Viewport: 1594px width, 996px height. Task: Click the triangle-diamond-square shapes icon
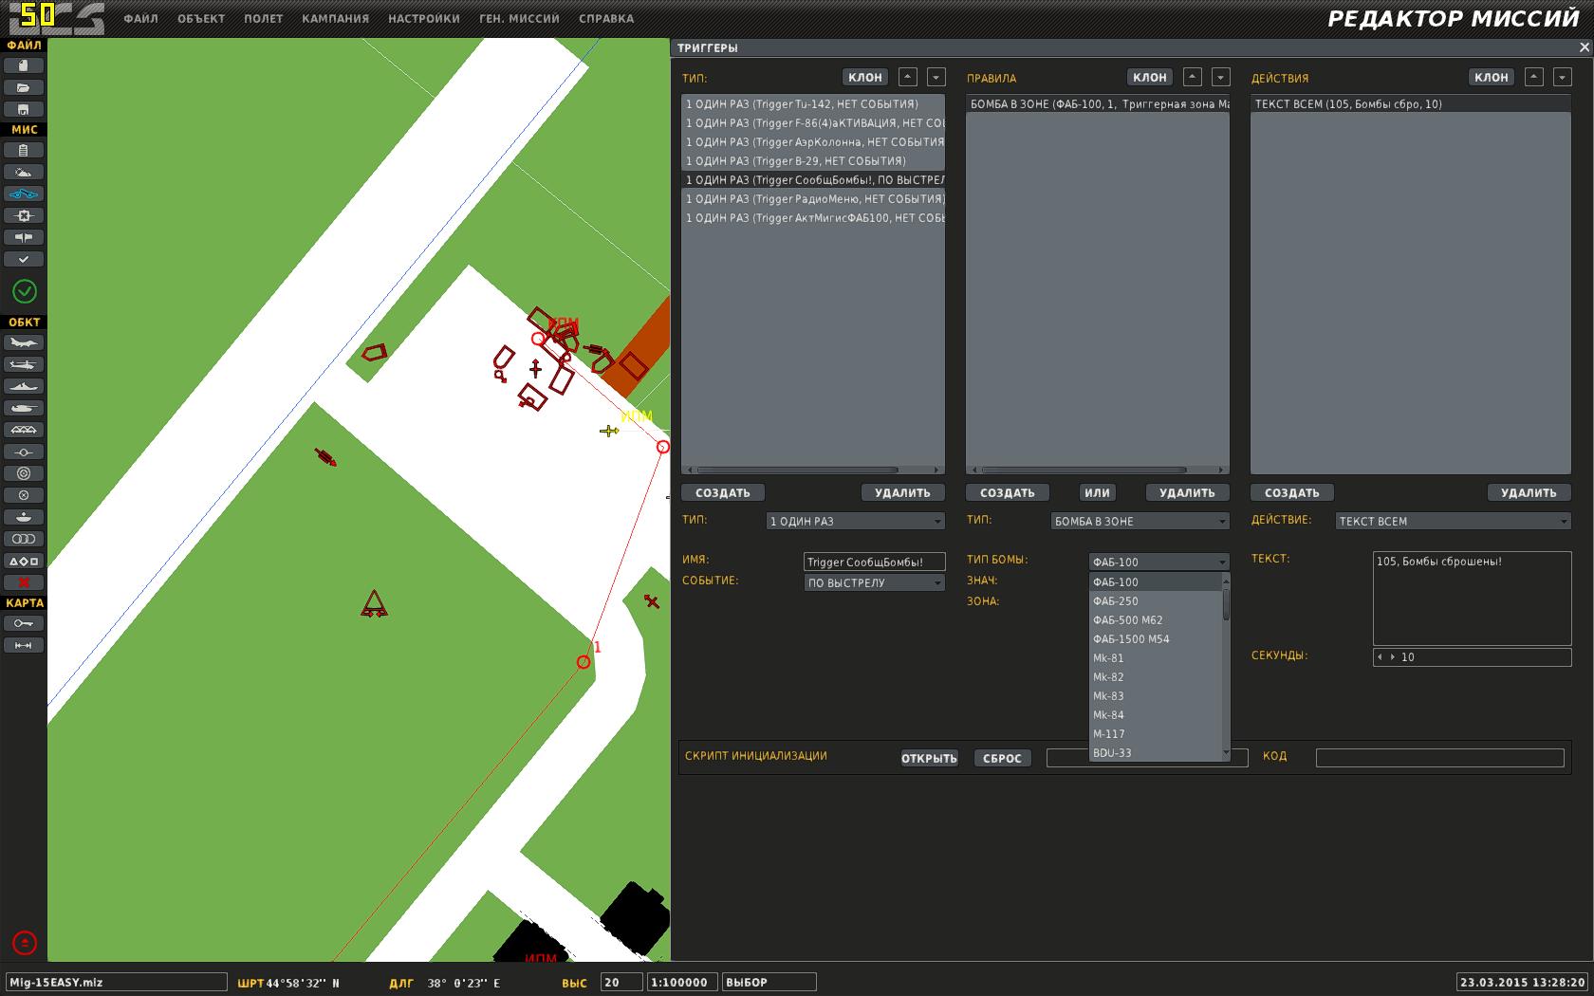24,561
